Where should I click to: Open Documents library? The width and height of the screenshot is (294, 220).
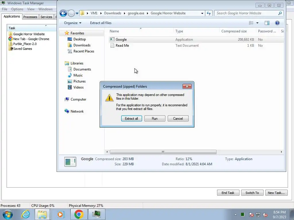click(x=82, y=69)
